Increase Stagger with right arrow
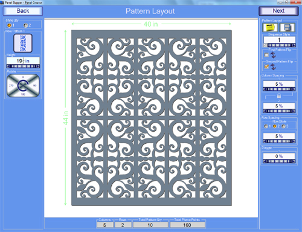302x232 pixels. (x=294, y=161)
